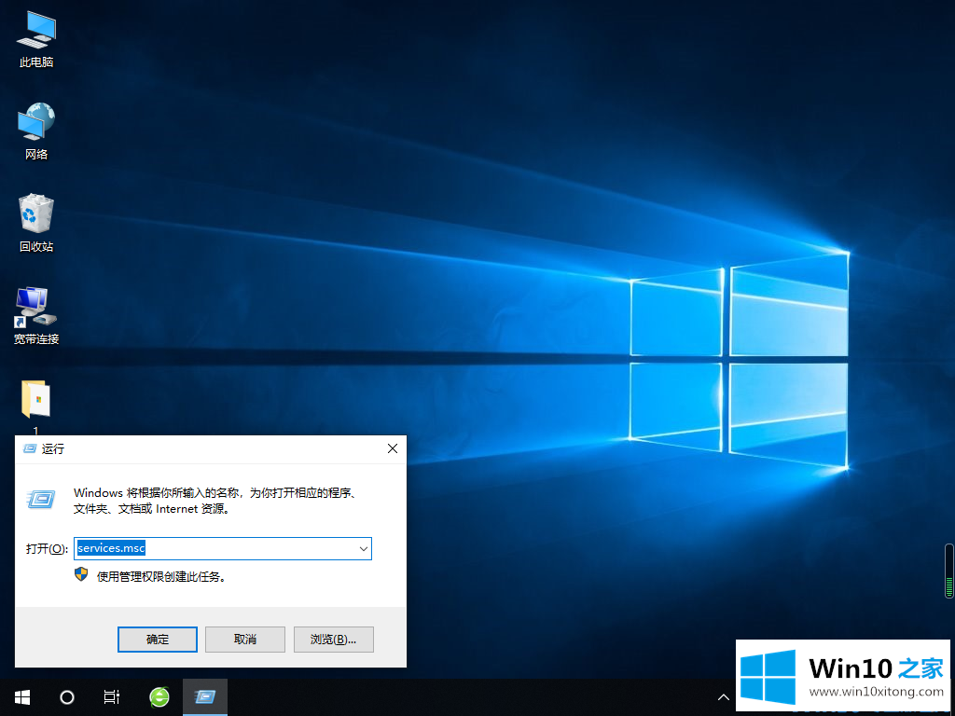Click the 回收站 recycle bin icon
The width and height of the screenshot is (955, 716).
36,222
